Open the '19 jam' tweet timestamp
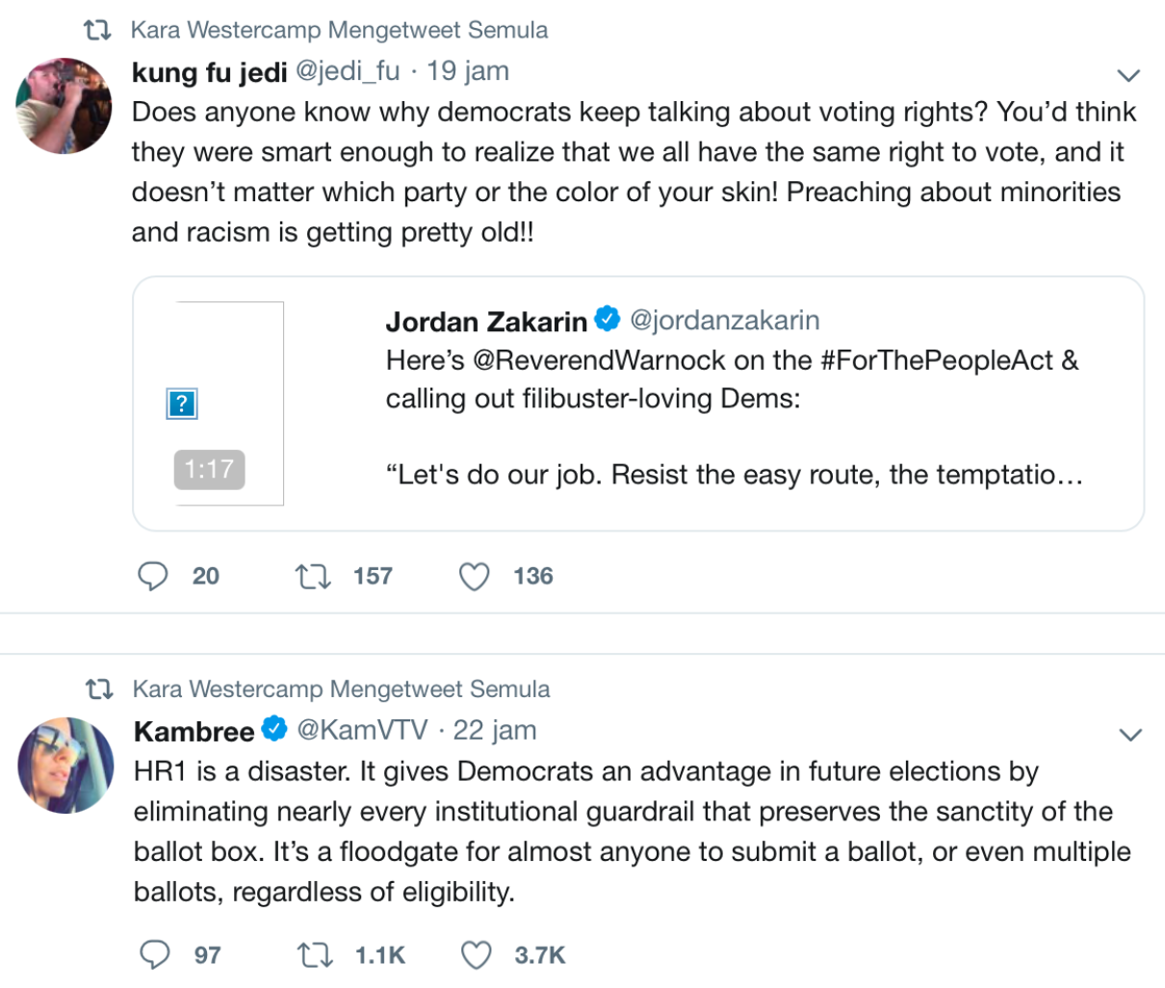This screenshot has height=988, width=1165. pos(468,71)
